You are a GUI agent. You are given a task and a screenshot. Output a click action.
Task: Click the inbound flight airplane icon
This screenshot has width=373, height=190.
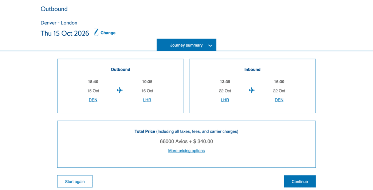(x=252, y=90)
